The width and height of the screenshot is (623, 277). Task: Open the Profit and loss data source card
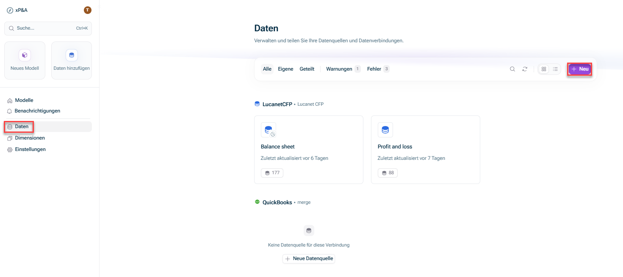(x=426, y=150)
